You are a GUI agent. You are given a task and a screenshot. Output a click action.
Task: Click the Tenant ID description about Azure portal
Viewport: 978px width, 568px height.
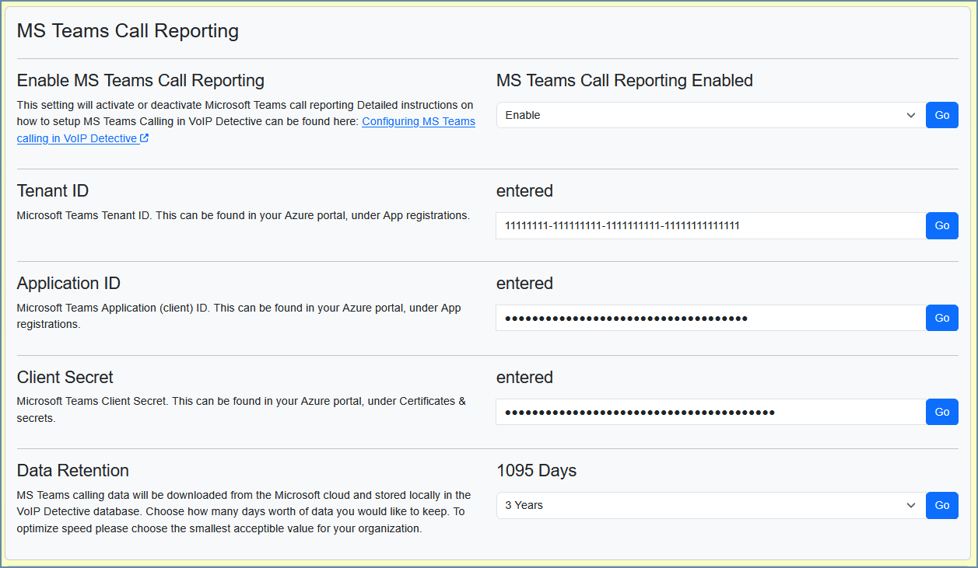pyautogui.click(x=244, y=215)
